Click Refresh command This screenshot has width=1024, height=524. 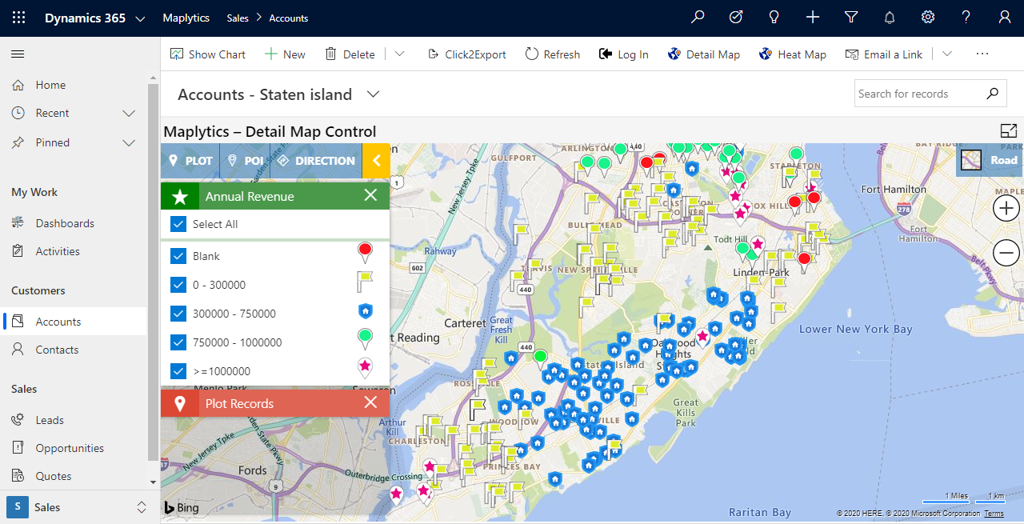pyautogui.click(x=553, y=54)
